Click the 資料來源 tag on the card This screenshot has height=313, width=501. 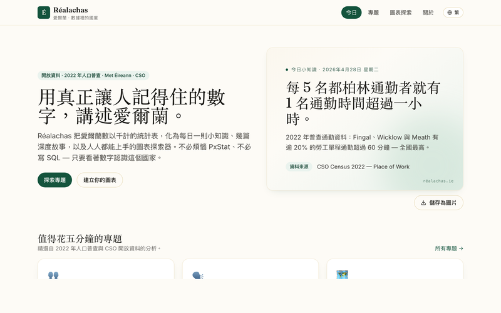point(299,167)
